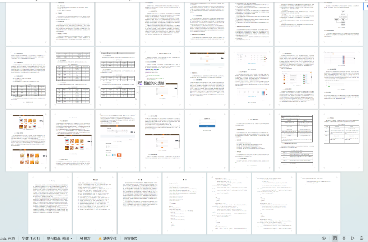Click the 智能美化表格 floating button
This screenshot has width=368, height=242.
click(151, 83)
